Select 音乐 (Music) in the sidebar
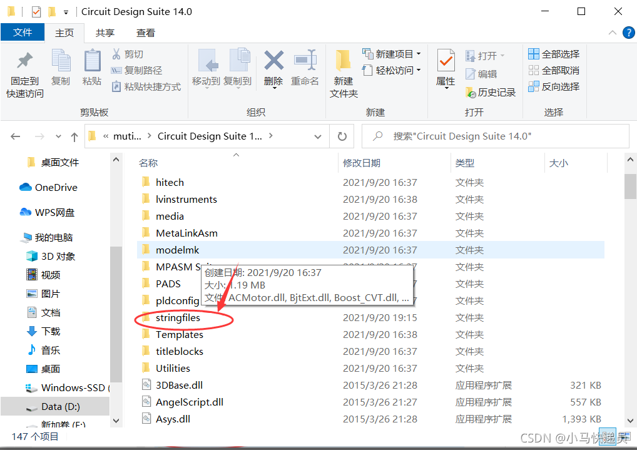Screen dimensions: 637x450 coord(43,350)
